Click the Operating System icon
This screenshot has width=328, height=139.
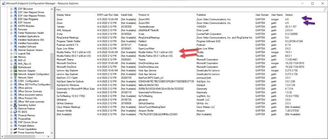point(15,105)
